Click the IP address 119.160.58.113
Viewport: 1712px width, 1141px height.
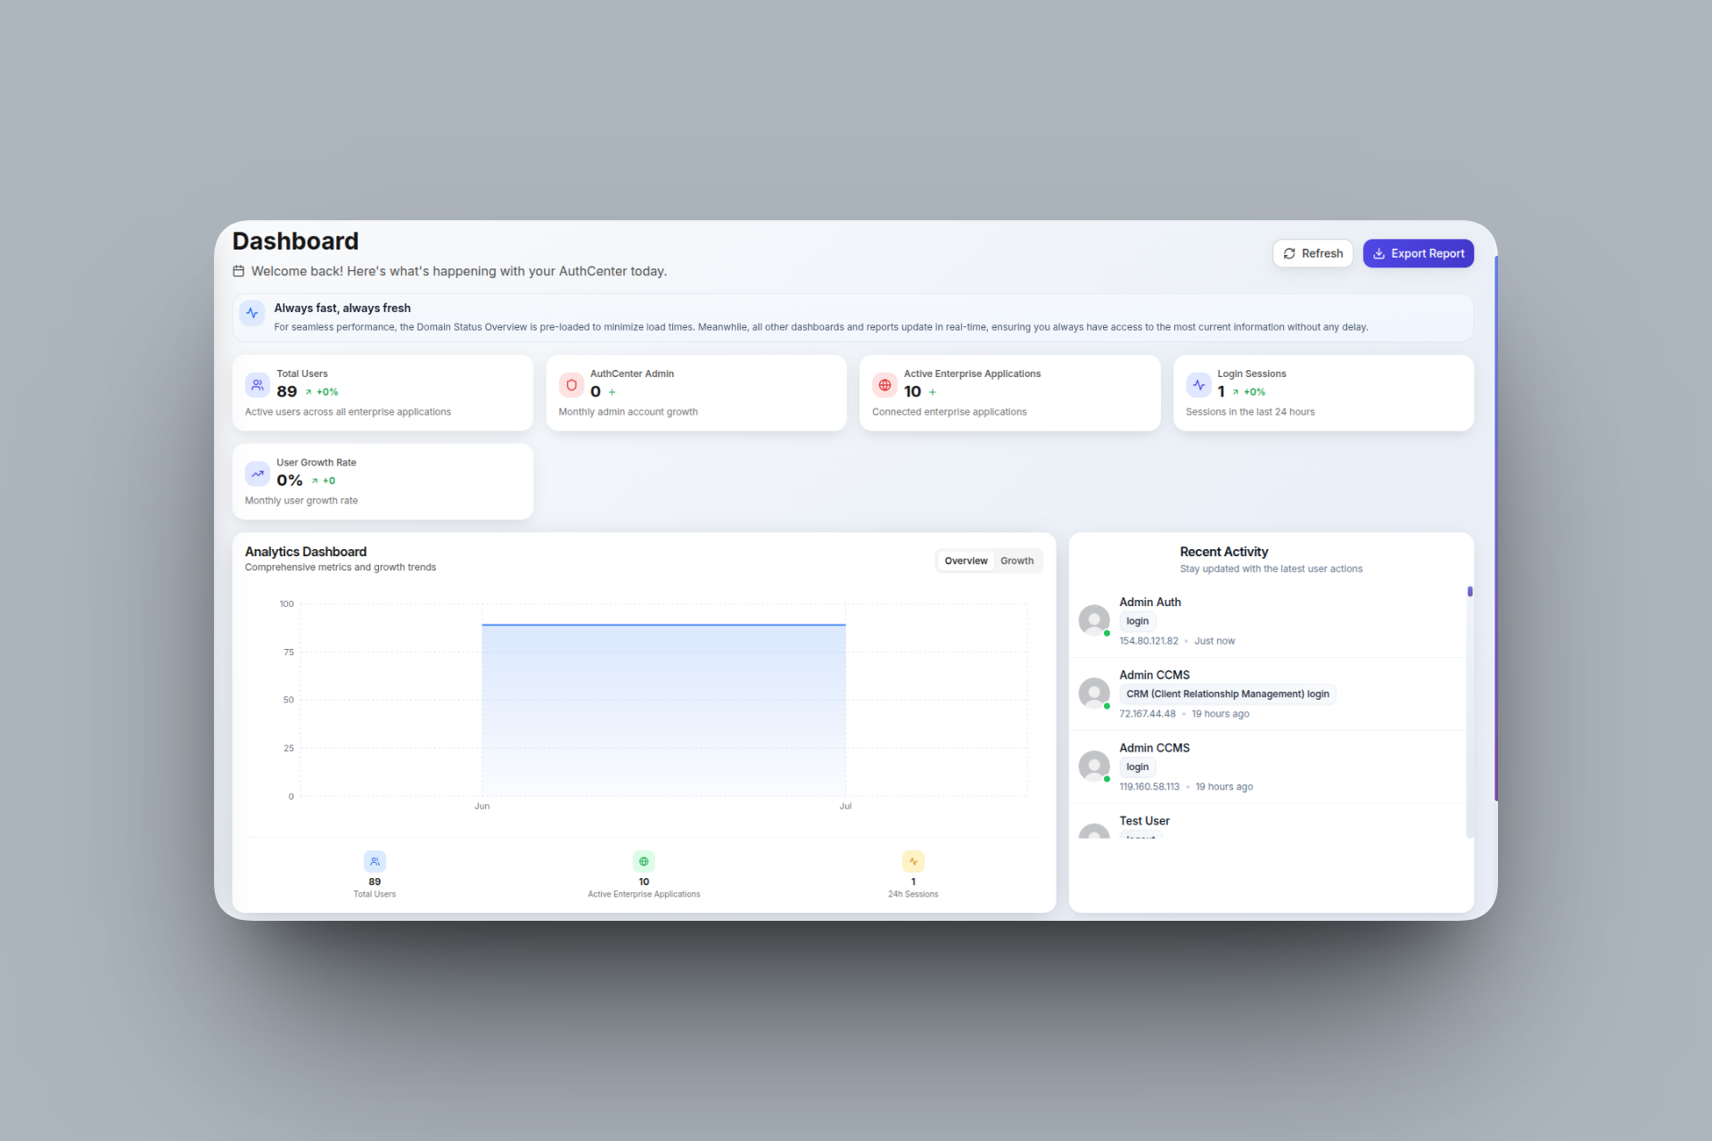click(x=1149, y=787)
